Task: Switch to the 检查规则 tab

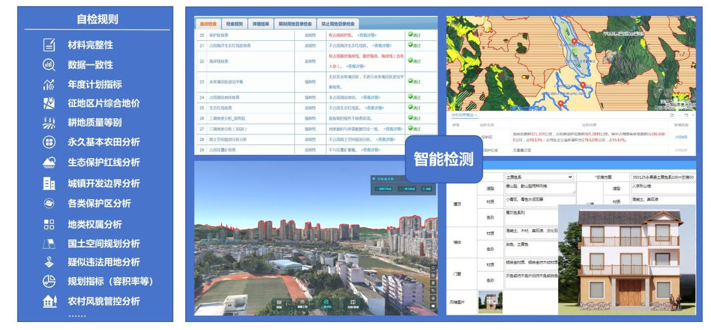Action: pos(234,24)
